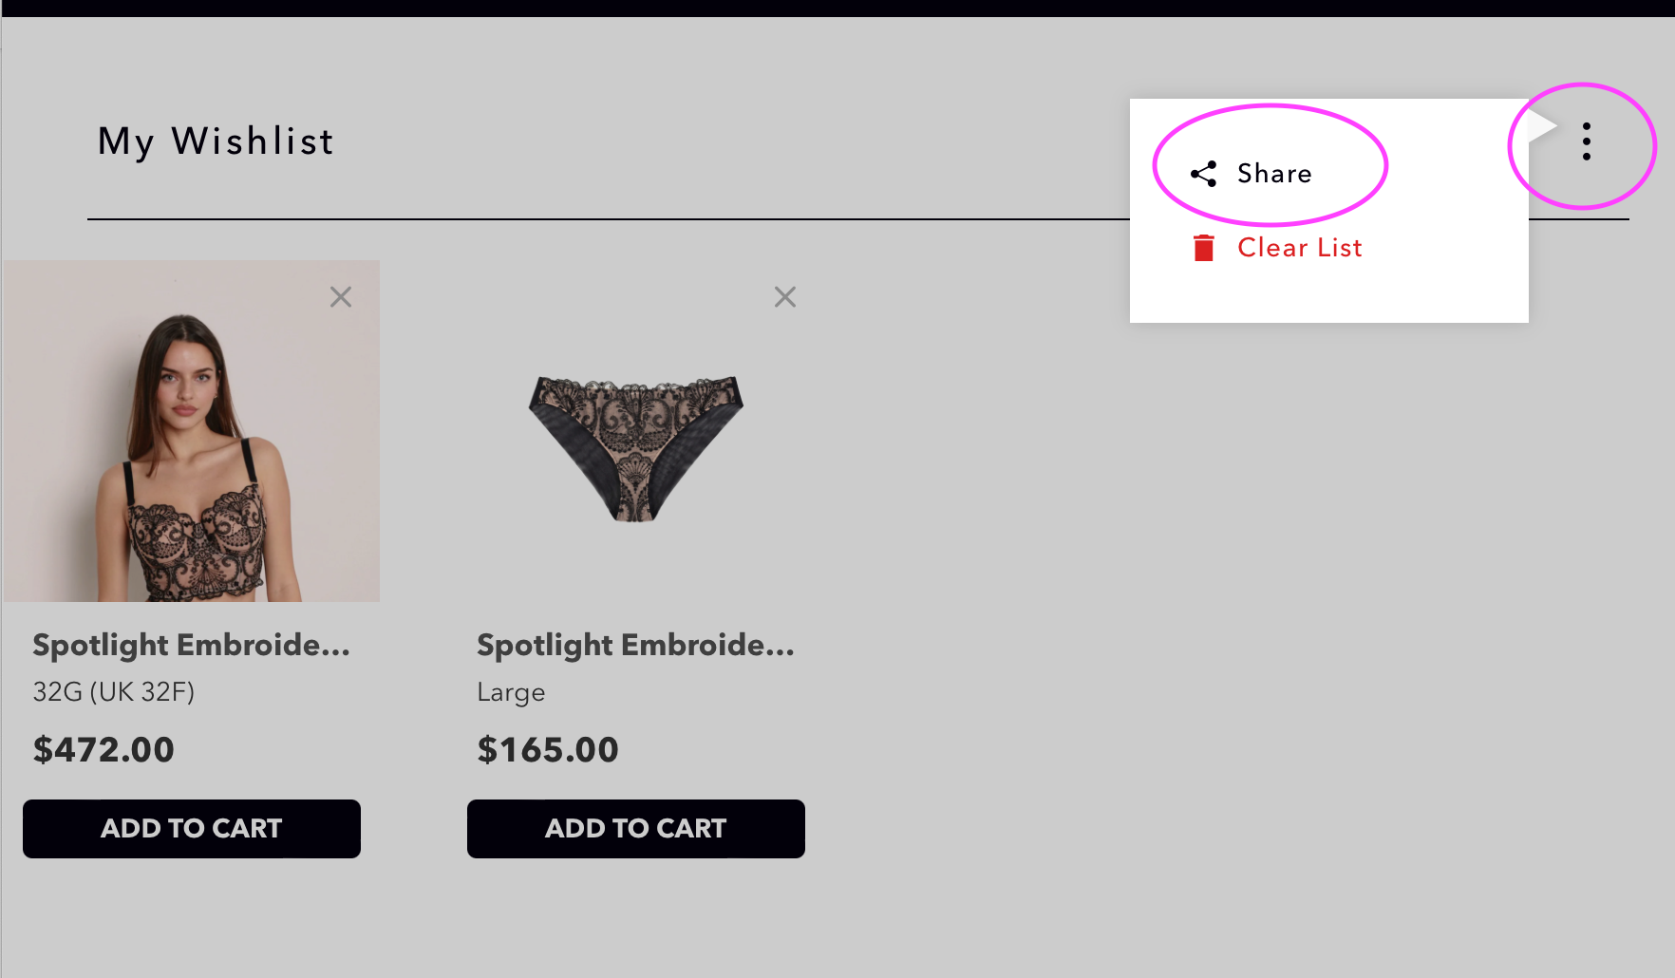Click the popup menu's pointer arrow
This screenshot has height=978, width=1675.
point(1541,126)
